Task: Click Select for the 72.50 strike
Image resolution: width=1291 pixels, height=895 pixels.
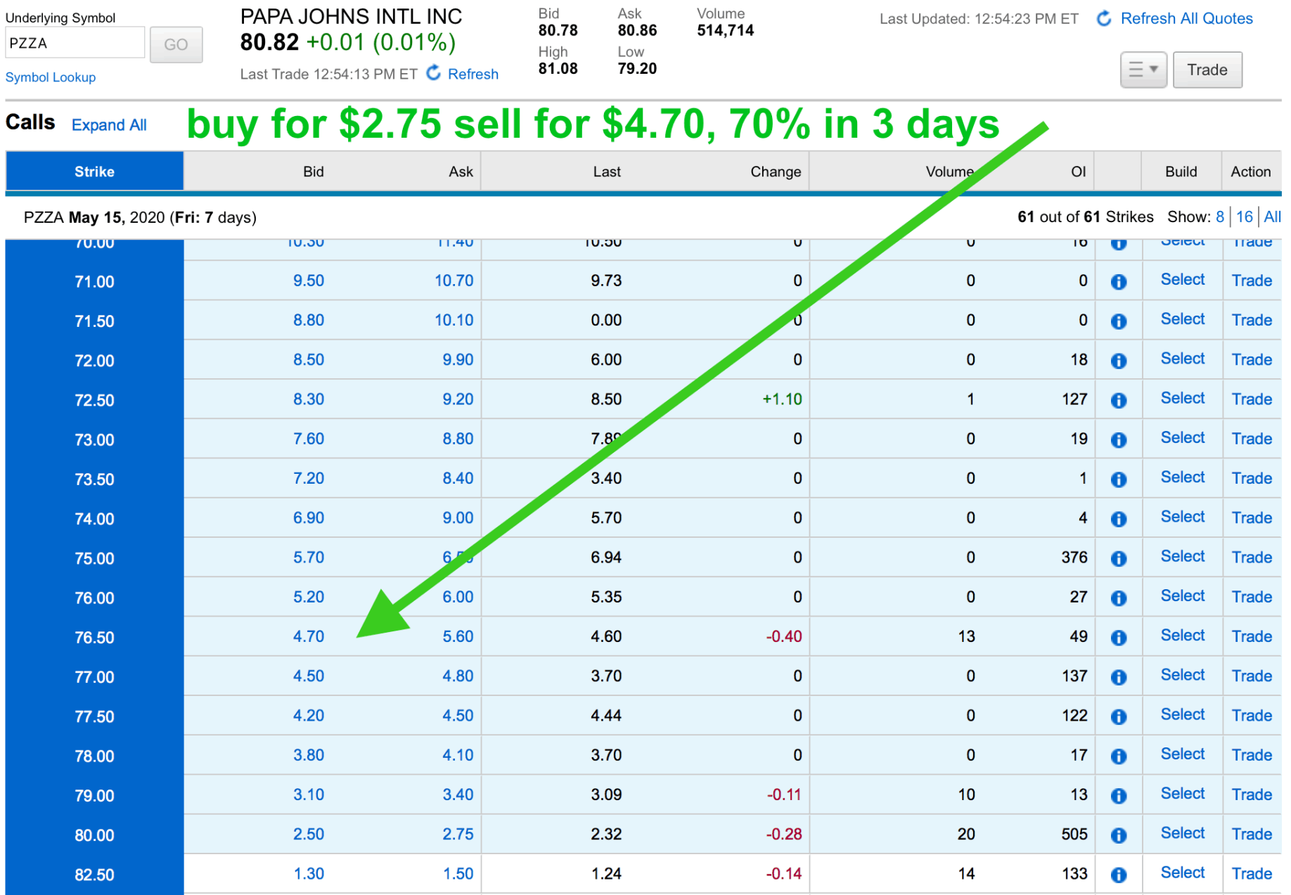Action: pyautogui.click(x=1183, y=399)
